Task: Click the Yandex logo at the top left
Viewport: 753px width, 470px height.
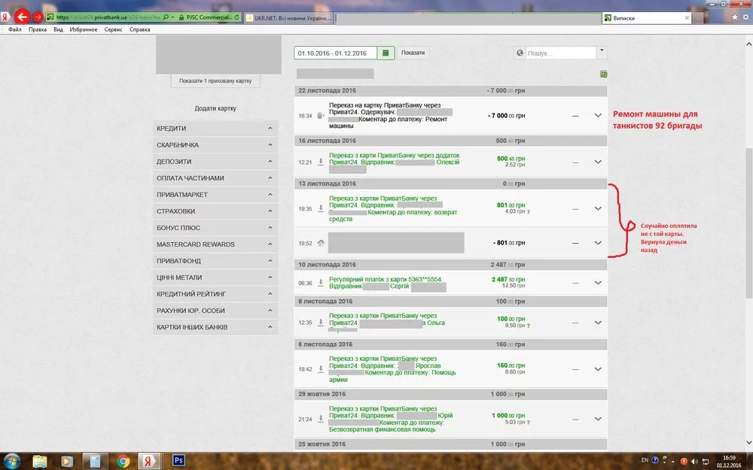Action: (x=5, y=17)
